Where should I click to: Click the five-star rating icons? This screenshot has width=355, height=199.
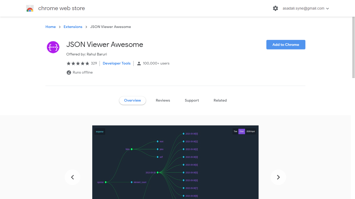[78, 63]
